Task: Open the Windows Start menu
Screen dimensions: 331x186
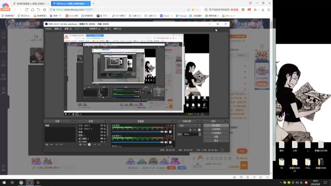Action: point(4,183)
